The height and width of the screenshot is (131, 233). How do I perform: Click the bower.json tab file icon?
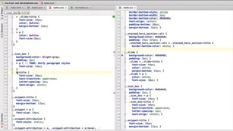28,8
